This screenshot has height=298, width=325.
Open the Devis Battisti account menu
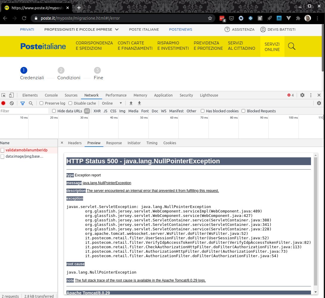(x=278, y=30)
